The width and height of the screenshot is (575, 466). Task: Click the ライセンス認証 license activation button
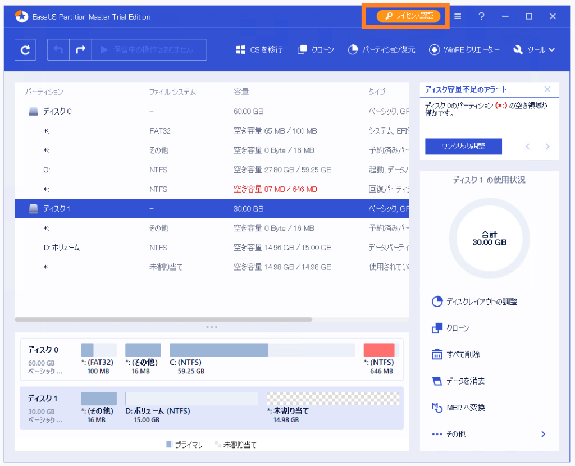[x=408, y=16]
